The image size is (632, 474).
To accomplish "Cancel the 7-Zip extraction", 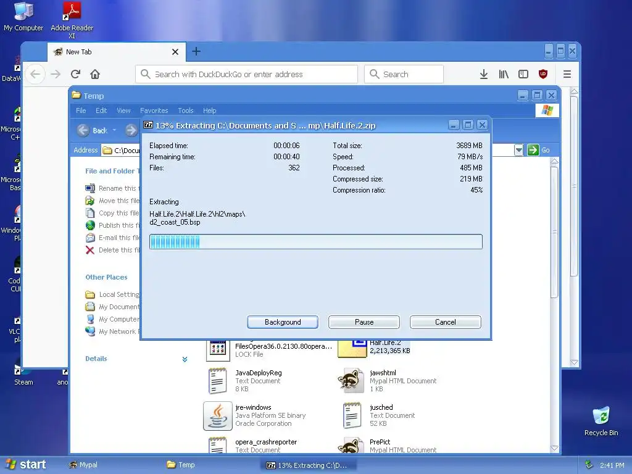I will [446, 322].
